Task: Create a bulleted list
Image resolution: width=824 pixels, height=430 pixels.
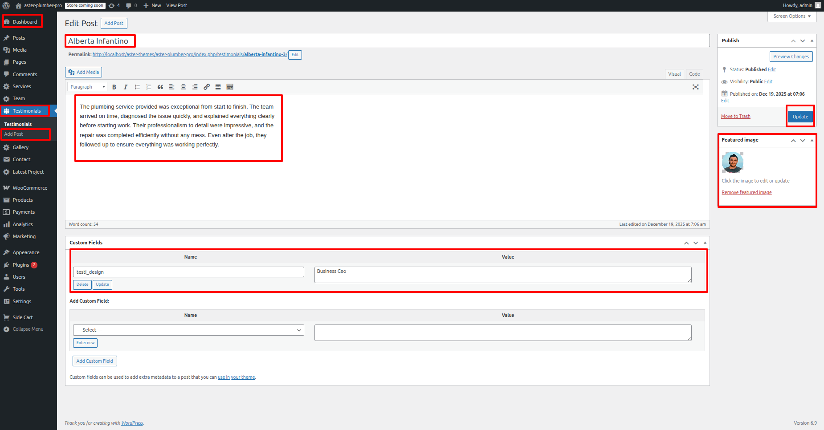Action: pos(137,87)
